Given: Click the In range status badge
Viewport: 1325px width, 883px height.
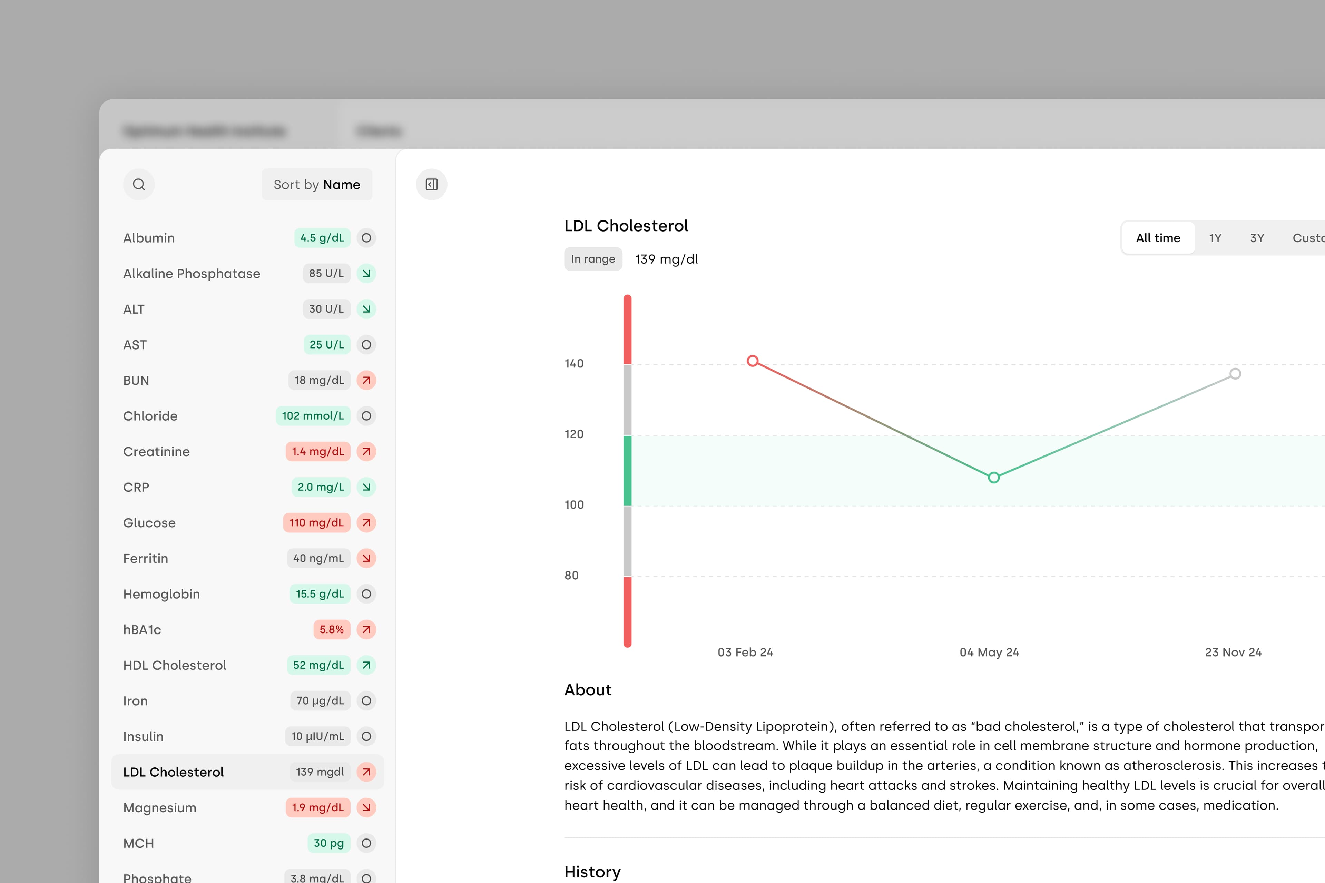Looking at the screenshot, I should pyautogui.click(x=592, y=259).
